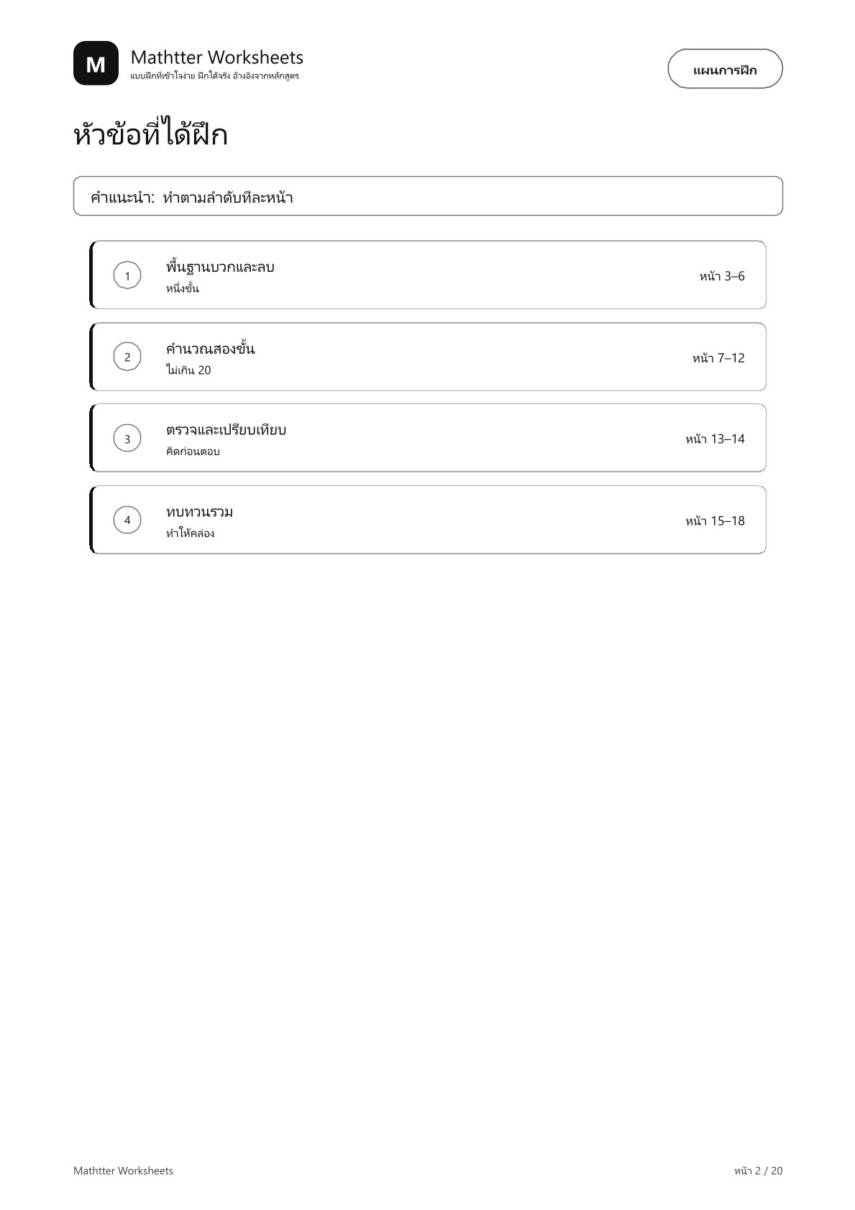Go to pages หน้า 15–18
Screen dimensions: 855x1210
click(x=715, y=521)
